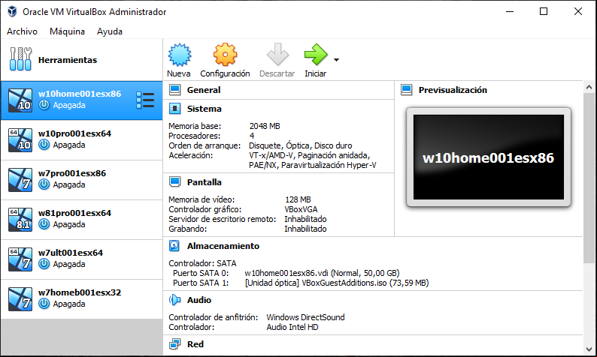
Task: Open the Archivo menu
Action: click(x=22, y=31)
